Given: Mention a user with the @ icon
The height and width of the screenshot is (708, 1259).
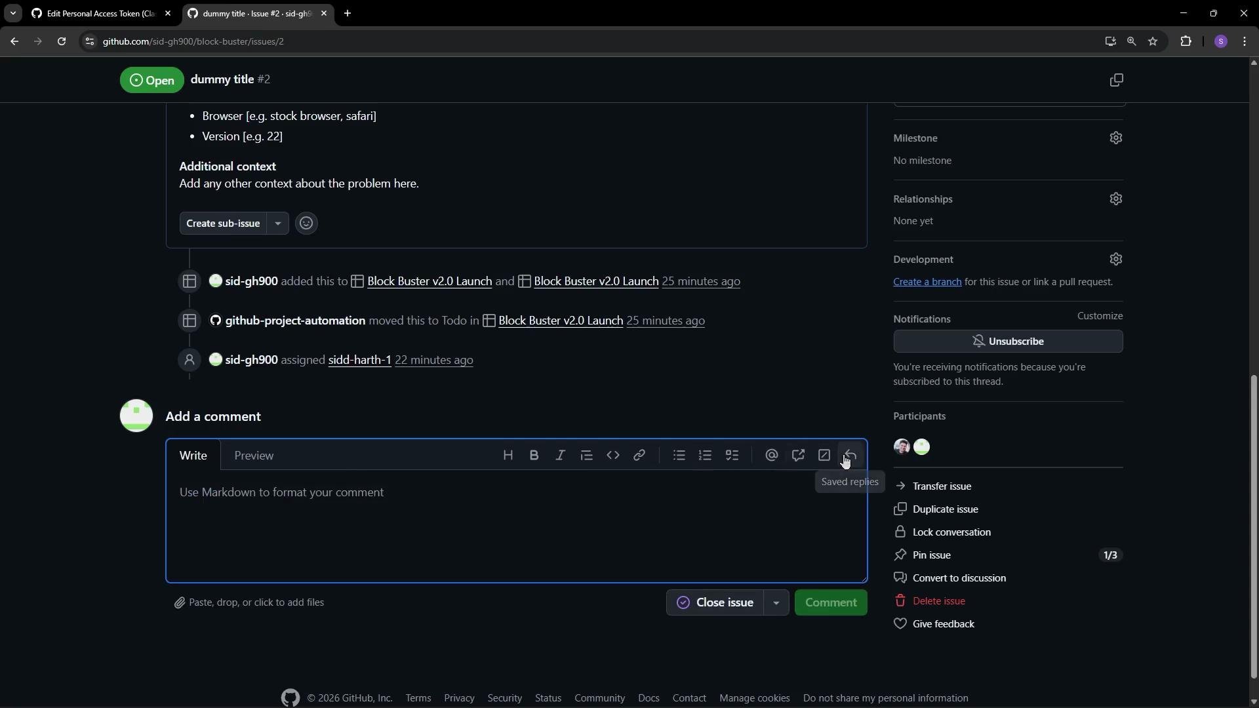Looking at the screenshot, I should (x=771, y=455).
